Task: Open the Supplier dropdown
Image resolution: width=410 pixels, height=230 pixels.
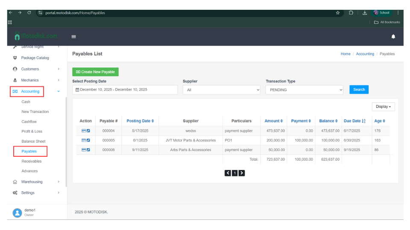Action: [221, 90]
